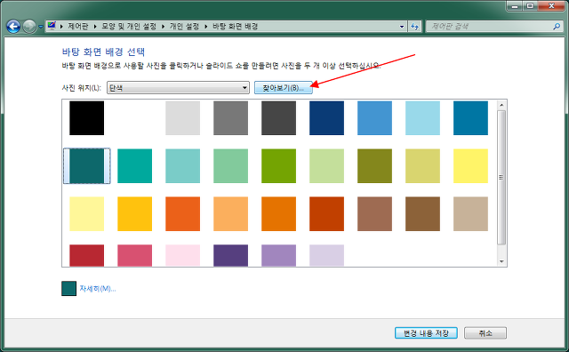Pick the medium blue swatch beside navy
The height and width of the screenshot is (352, 569).
pos(374,118)
